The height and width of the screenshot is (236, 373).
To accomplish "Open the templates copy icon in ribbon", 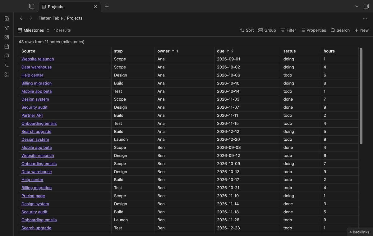I will point(7,56).
